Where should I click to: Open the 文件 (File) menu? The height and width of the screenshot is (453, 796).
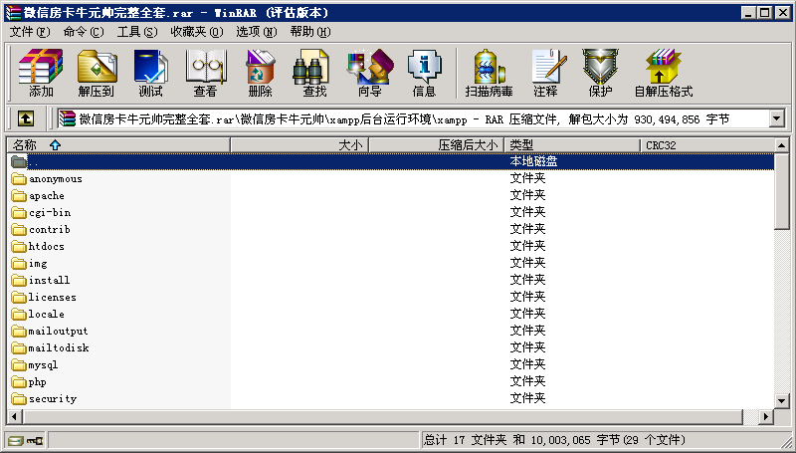(x=29, y=31)
